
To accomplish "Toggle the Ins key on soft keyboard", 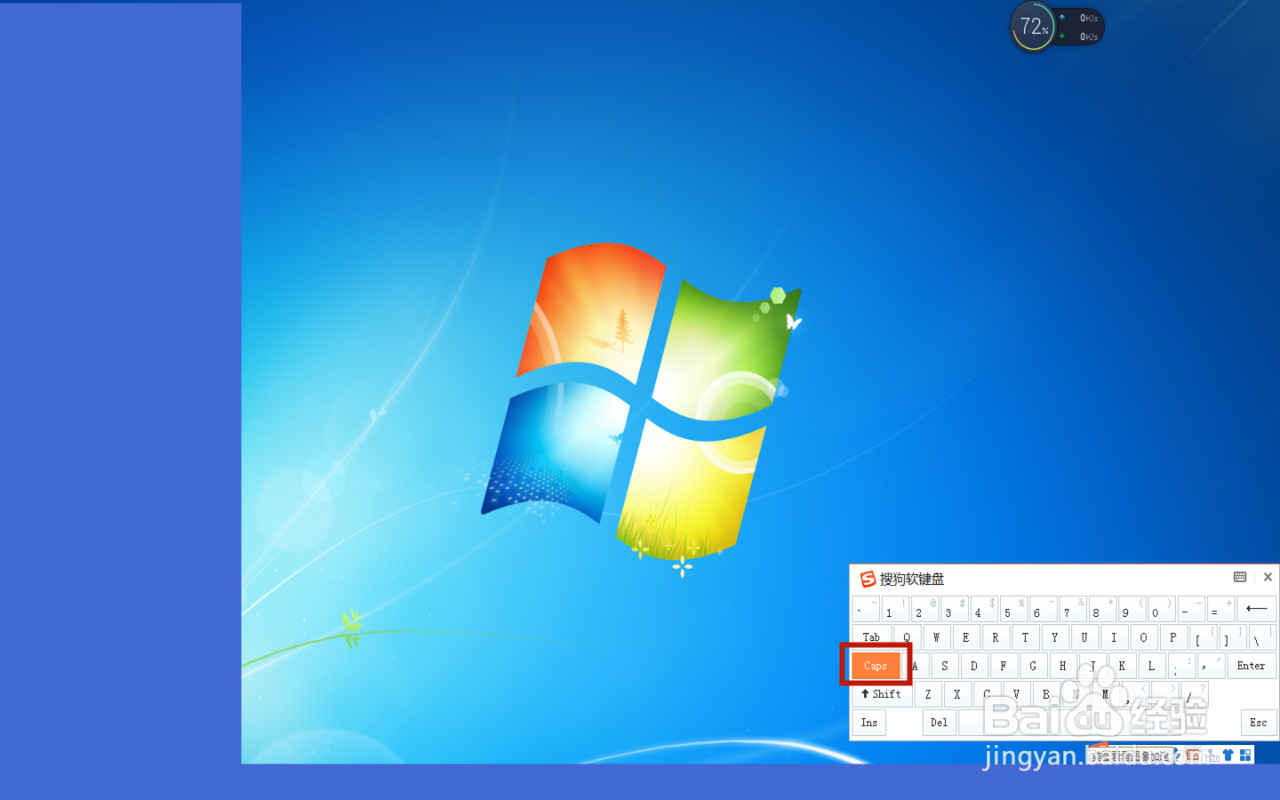I will [869, 723].
